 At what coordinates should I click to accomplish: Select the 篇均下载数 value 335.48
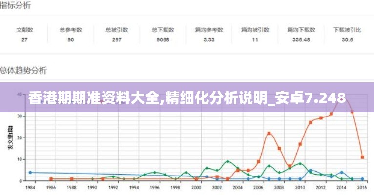click(301, 39)
